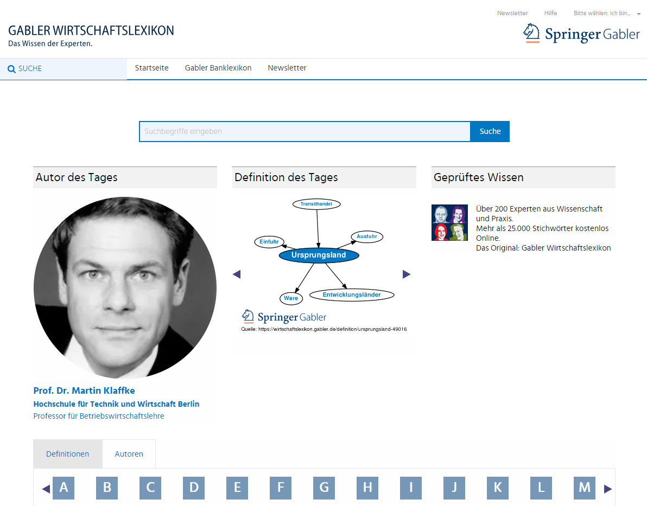Open Prof. Dr. Martin Klaffke profile link
647x506 pixels.
click(84, 390)
